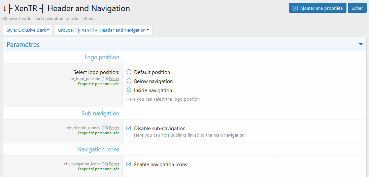Choose the Below navigation radio option
369x177 pixels.
[129, 81]
